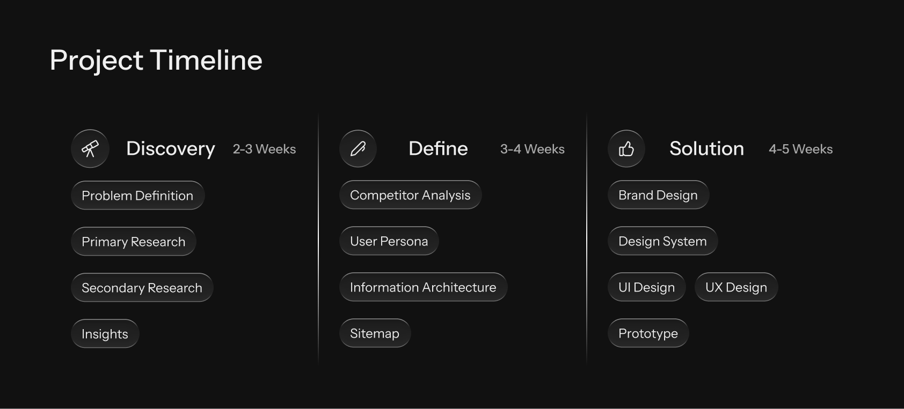Click the Design System tag

[x=662, y=241]
